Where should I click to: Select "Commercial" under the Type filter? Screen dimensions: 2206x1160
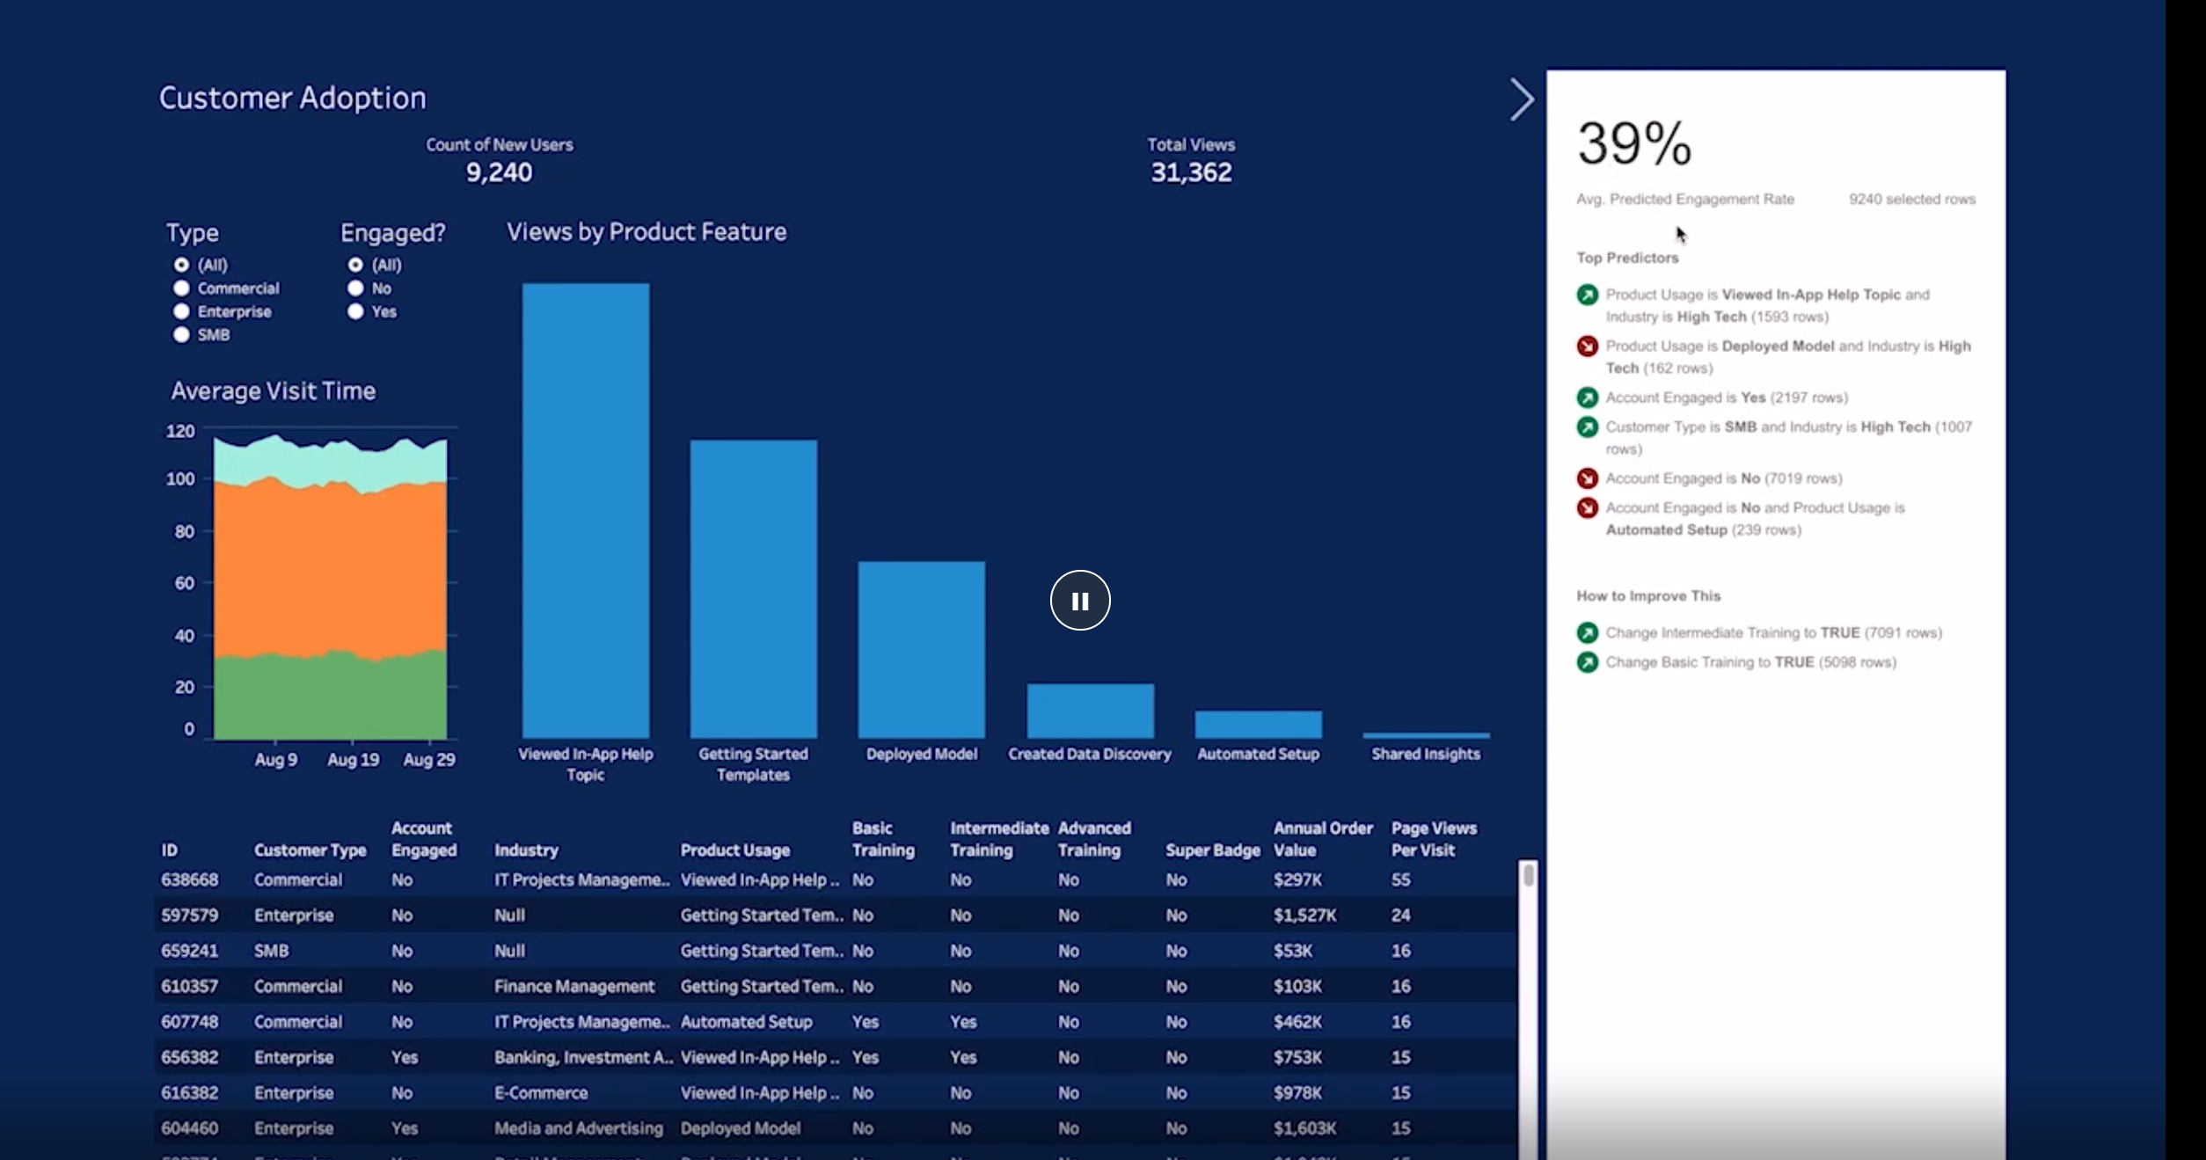tap(181, 288)
